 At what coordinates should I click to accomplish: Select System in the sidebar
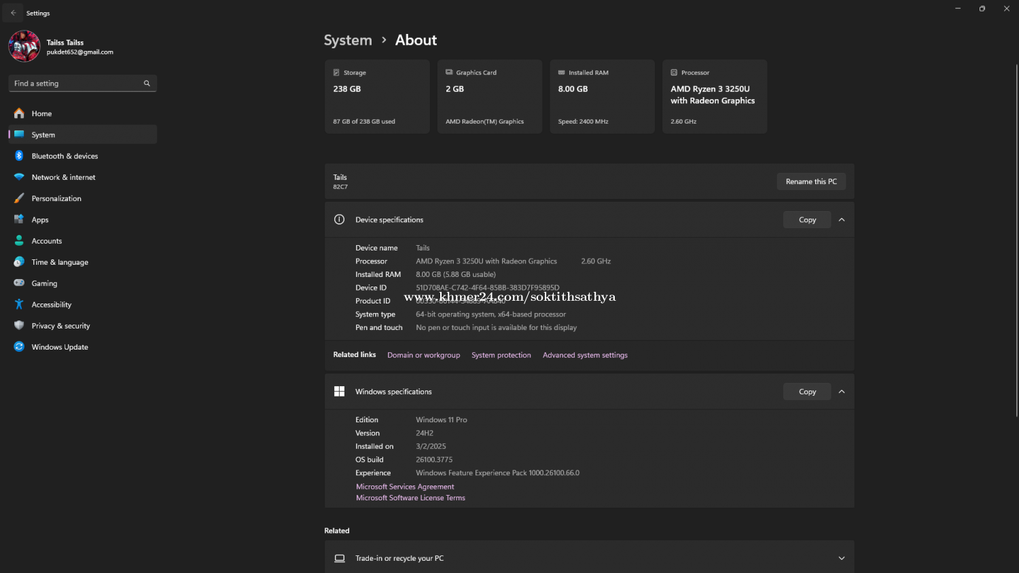click(82, 134)
